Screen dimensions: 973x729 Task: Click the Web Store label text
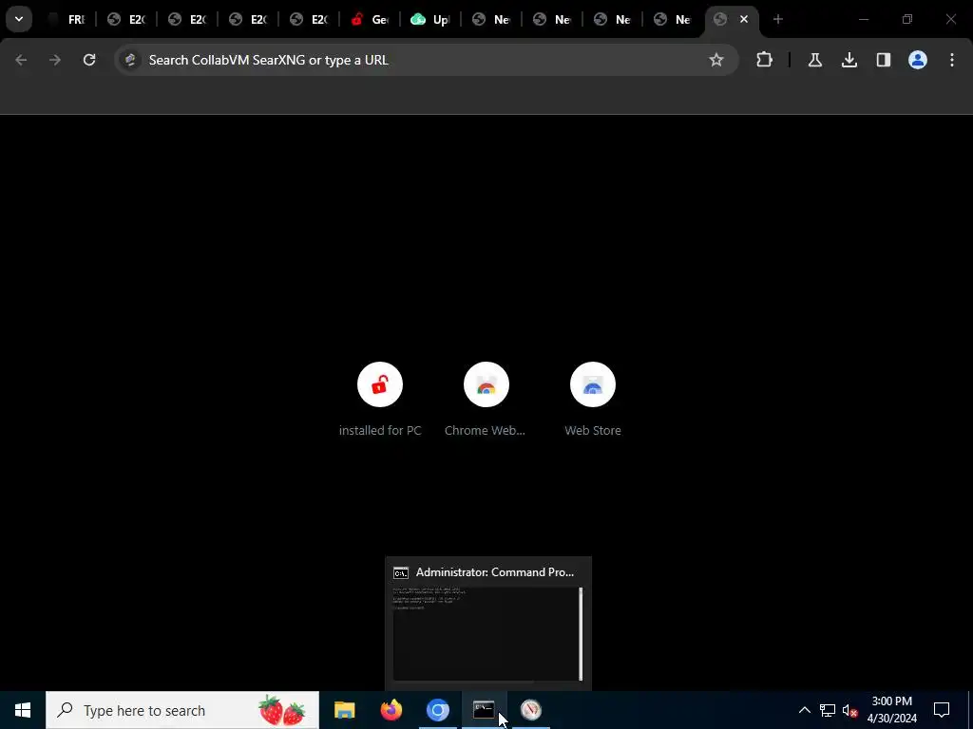(x=593, y=430)
